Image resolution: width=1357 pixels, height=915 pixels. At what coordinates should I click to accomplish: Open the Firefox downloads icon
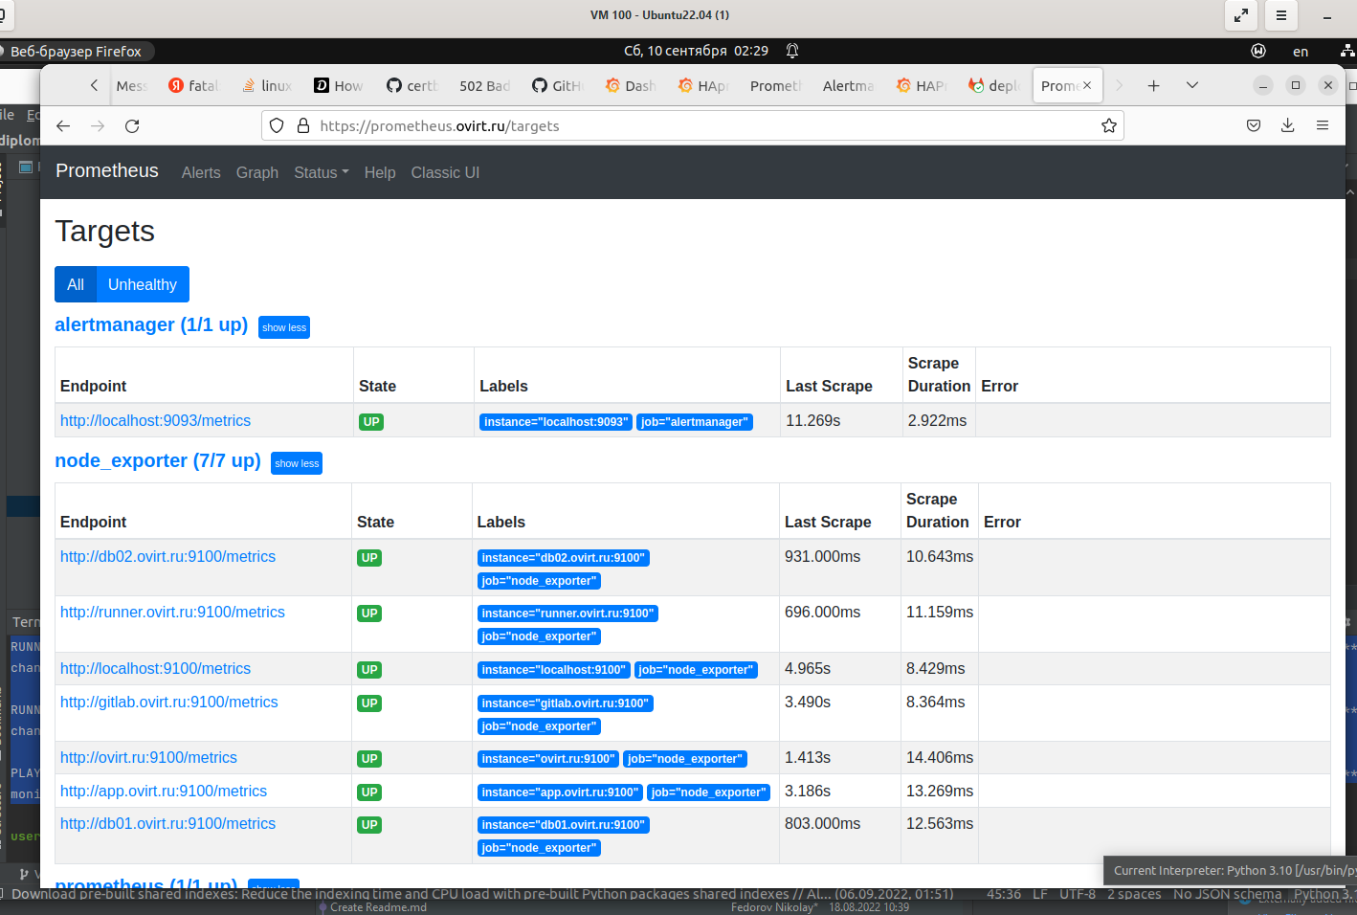click(x=1288, y=125)
